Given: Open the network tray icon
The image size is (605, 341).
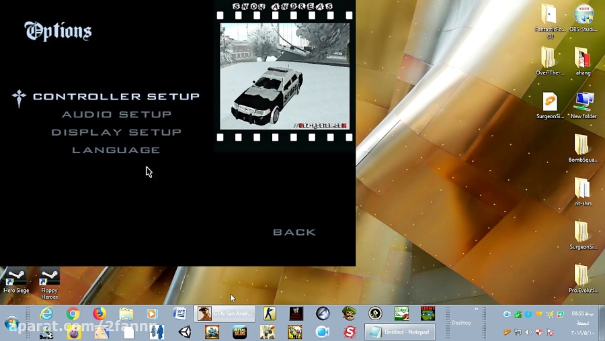Looking at the screenshot, I should pos(518,332).
